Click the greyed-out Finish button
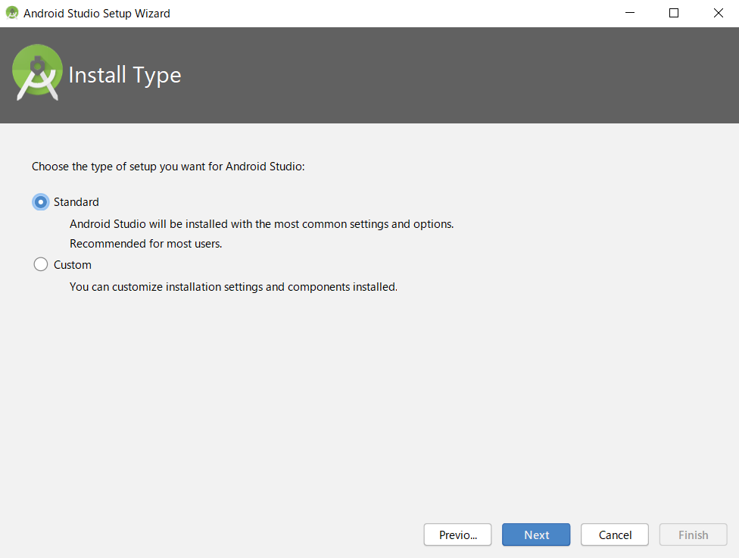Viewport: 739px width, 558px height. pyautogui.click(x=693, y=535)
